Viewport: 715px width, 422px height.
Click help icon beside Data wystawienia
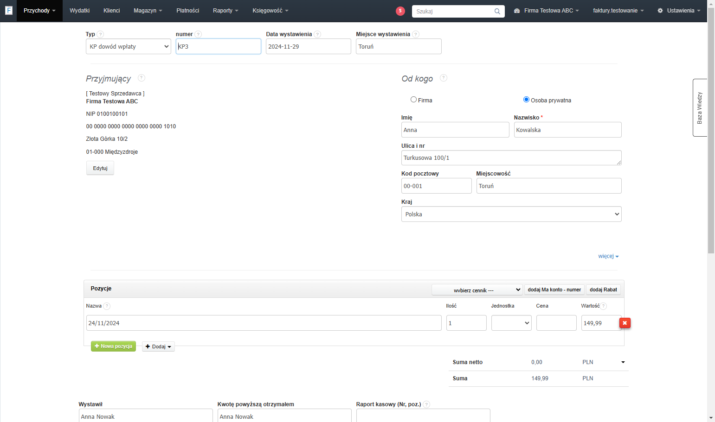click(317, 34)
